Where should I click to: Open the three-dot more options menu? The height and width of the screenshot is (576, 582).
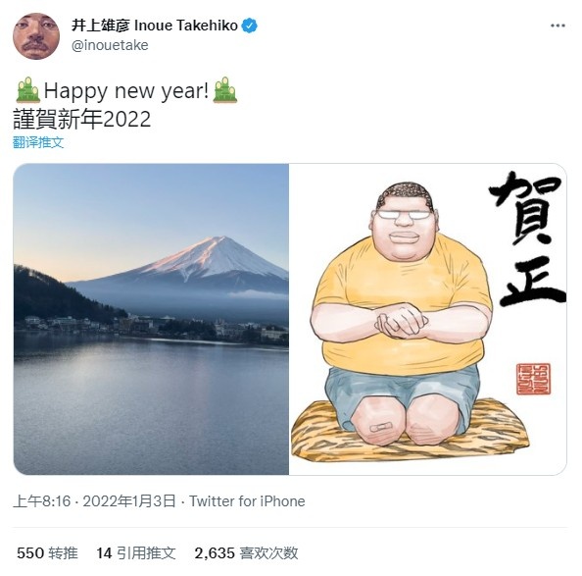point(558,26)
